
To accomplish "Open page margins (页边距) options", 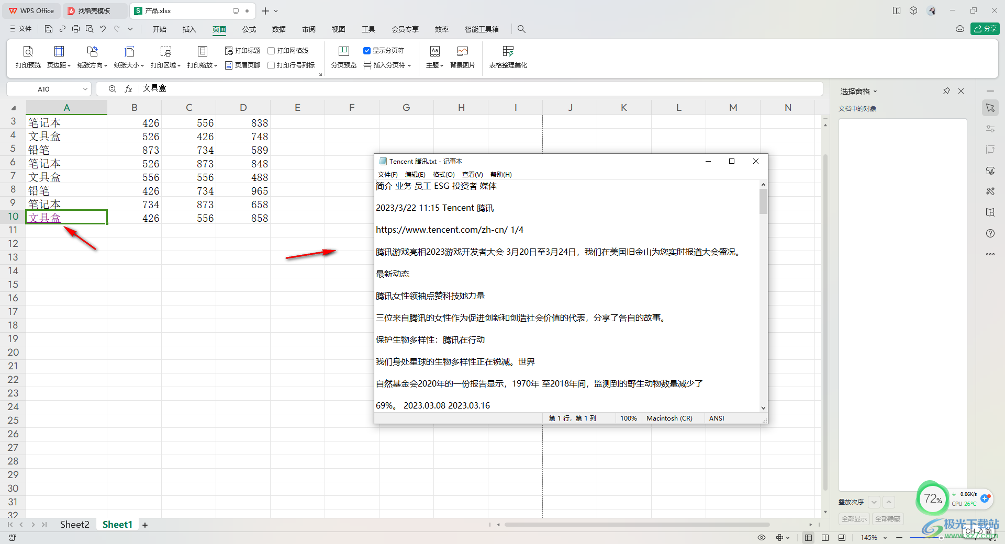I will coord(59,57).
